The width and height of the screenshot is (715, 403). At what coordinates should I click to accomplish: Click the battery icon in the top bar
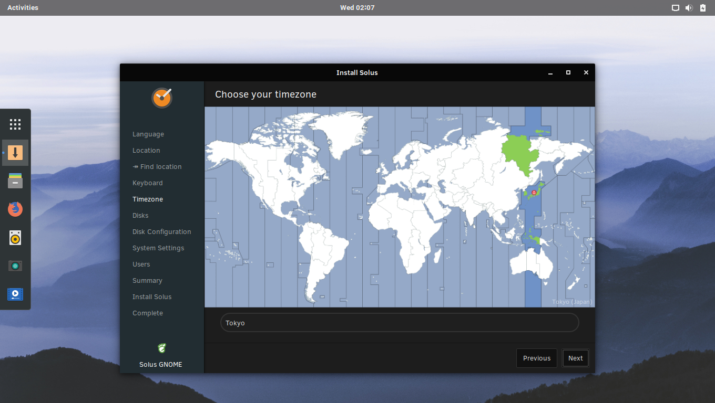pos(703,8)
